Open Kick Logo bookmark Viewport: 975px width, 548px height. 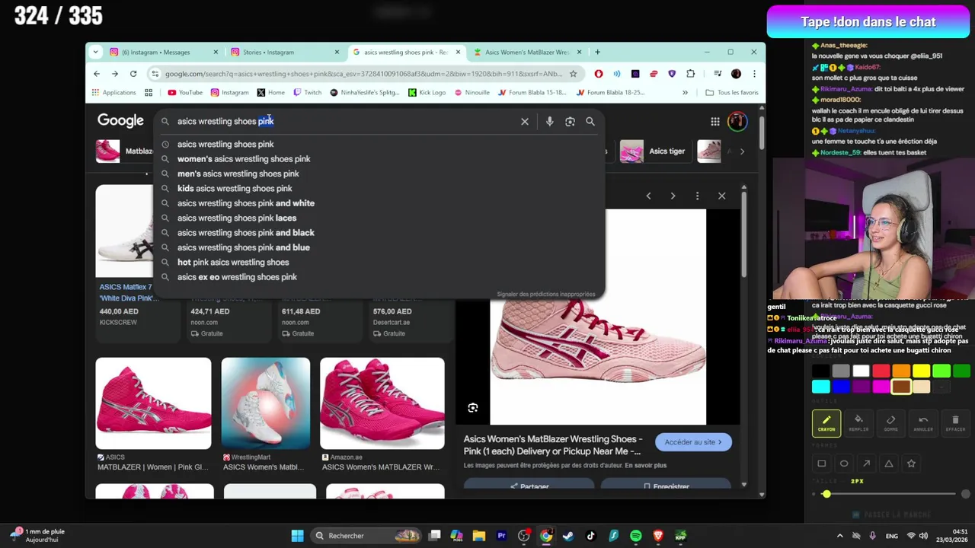[427, 93]
